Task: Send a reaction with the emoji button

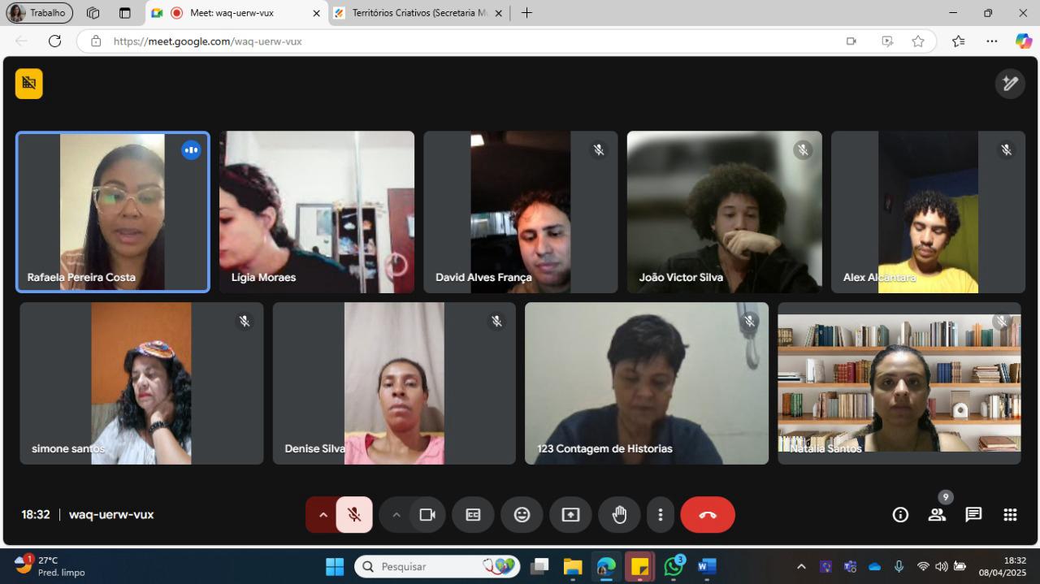Action: pos(522,515)
